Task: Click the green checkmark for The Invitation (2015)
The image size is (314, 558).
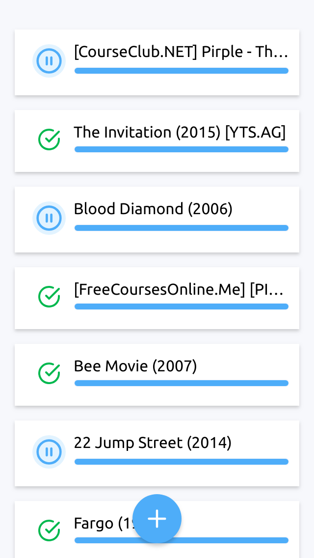Action: click(49, 139)
